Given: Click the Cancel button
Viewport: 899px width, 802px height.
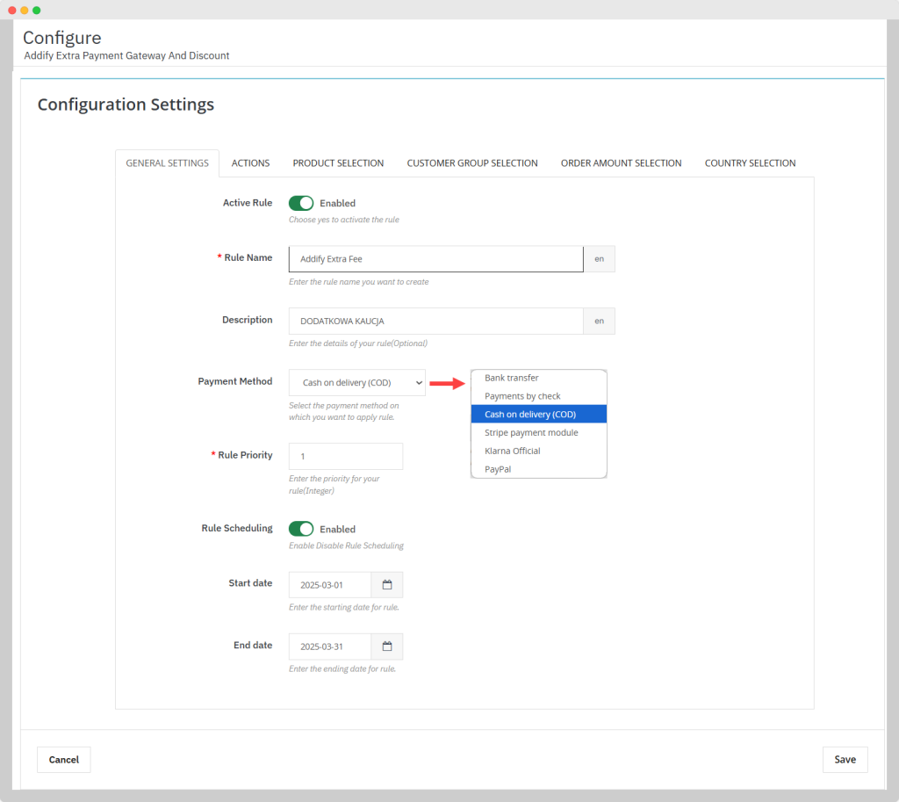Looking at the screenshot, I should tap(63, 759).
